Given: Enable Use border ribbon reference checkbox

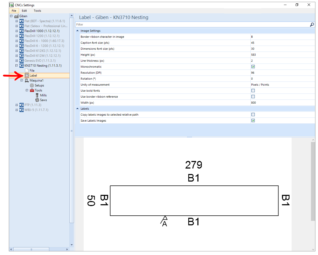Looking at the screenshot, I should click(x=253, y=97).
